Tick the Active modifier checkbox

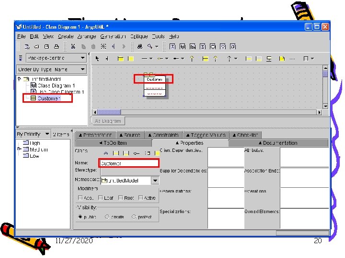click(x=140, y=198)
